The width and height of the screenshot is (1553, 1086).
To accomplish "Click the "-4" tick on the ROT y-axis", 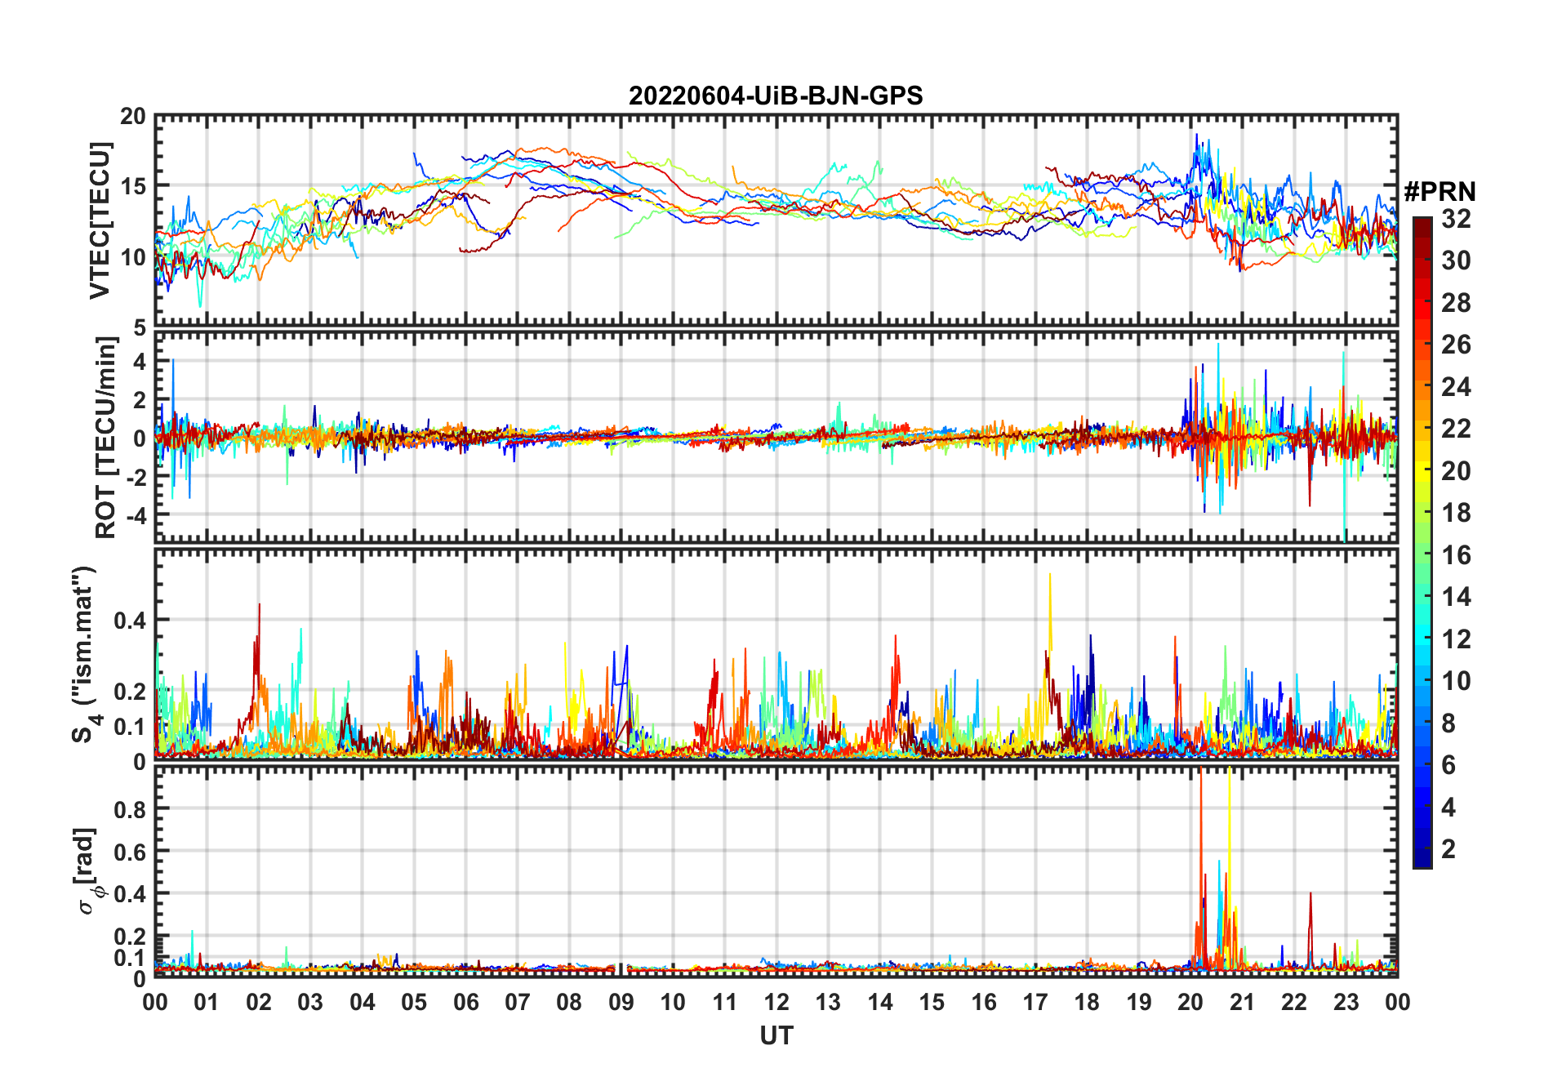I will point(136,515).
